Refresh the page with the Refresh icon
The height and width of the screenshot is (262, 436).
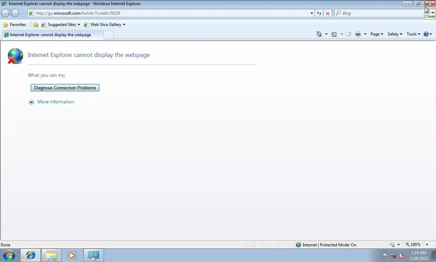pyautogui.click(x=319, y=13)
